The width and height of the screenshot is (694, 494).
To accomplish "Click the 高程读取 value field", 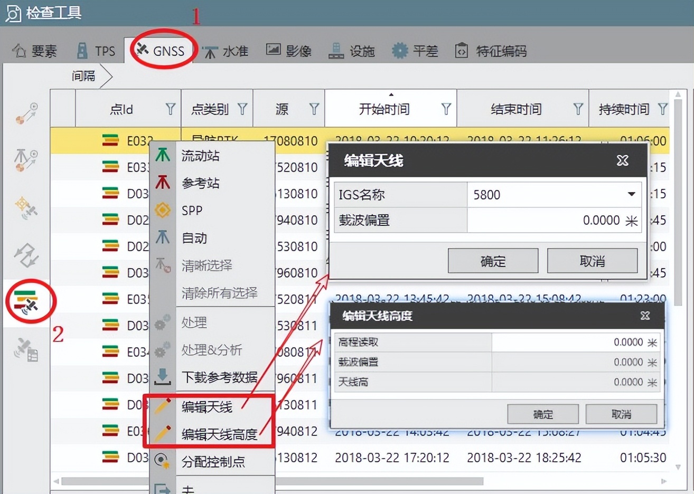I will tap(575, 343).
